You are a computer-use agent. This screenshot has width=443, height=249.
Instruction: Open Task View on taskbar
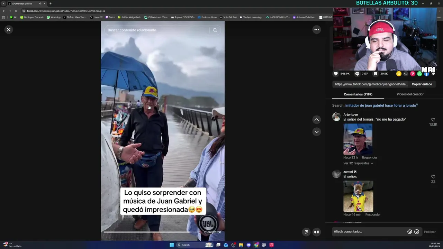[x=218, y=245]
